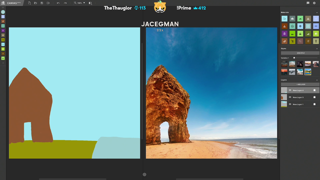Select the cloud material tile
The image size is (320, 180).
292,18
